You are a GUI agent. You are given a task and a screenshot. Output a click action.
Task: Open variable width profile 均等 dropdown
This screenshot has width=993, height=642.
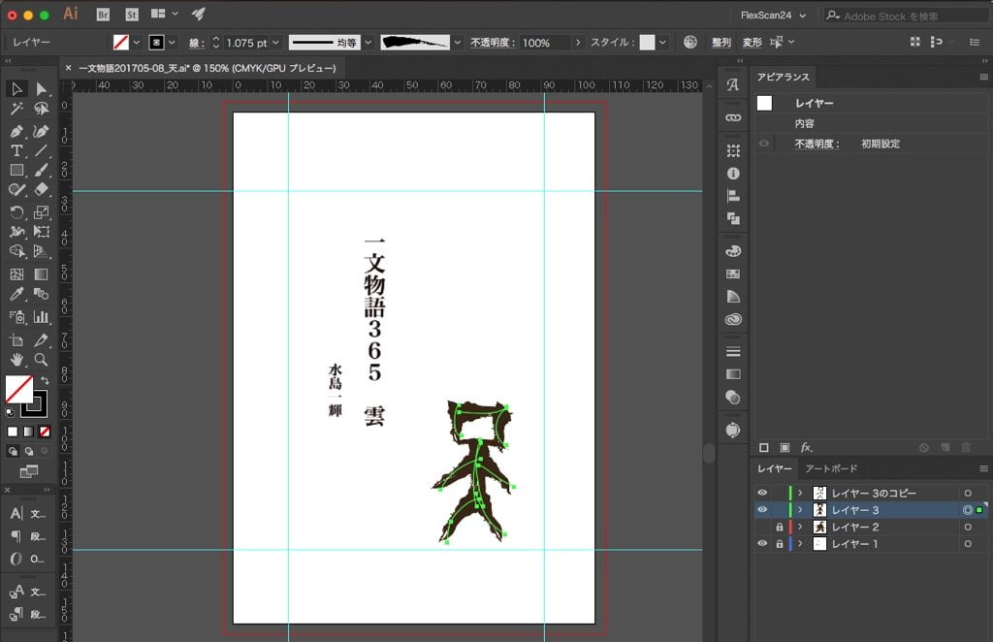[x=368, y=43]
